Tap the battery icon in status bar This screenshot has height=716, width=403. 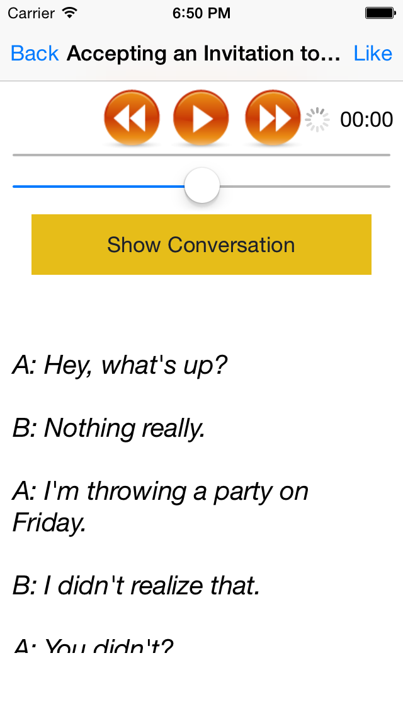[x=379, y=13]
